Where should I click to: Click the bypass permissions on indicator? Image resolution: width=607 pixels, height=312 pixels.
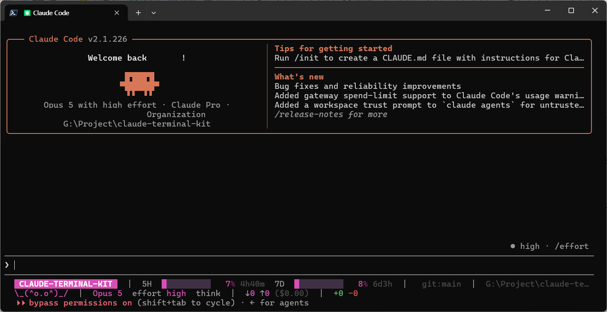tap(81, 303)
